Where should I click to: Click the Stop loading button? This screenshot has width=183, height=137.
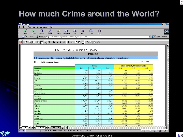pyautogui.click(x=99, y=32)
